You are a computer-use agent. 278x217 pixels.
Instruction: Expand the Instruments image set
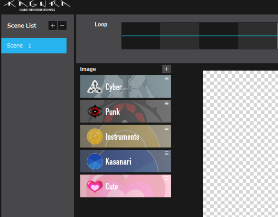(x=126, y=136)
